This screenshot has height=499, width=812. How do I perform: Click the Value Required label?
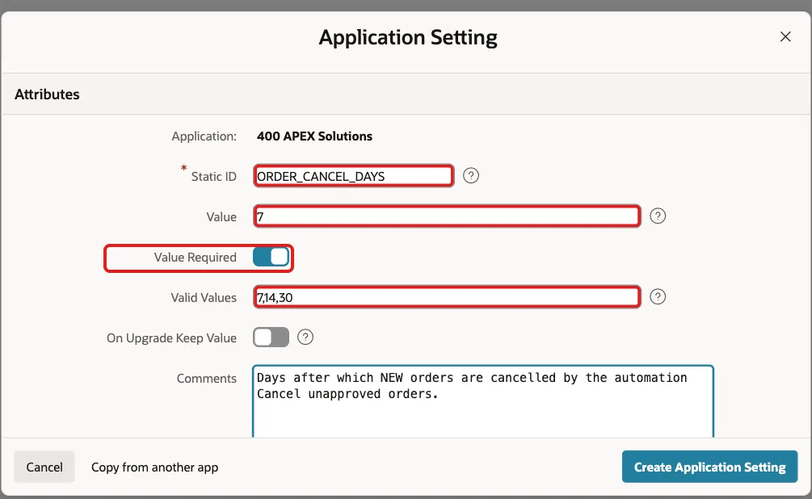tap(196, 258)
